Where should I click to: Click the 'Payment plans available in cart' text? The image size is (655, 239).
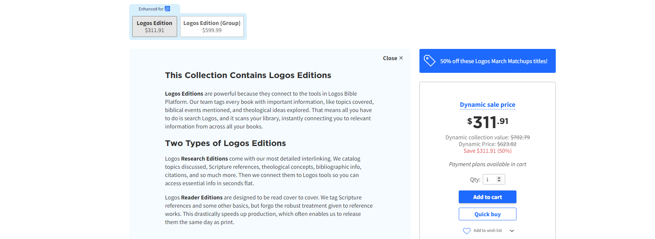(x=487, y=164)
